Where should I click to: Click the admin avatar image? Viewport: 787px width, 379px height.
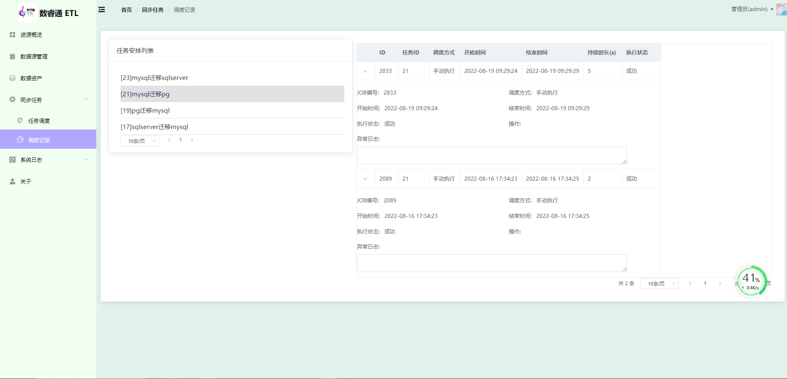[782, 9]
